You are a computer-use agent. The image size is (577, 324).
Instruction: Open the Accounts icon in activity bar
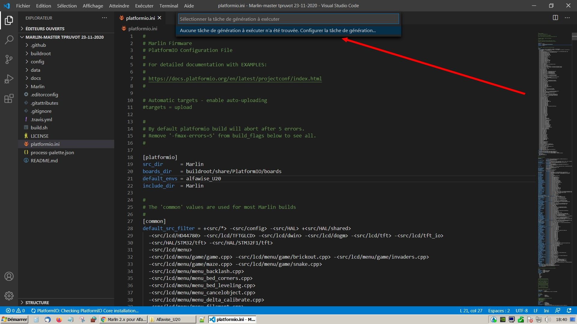click(9, 276)
